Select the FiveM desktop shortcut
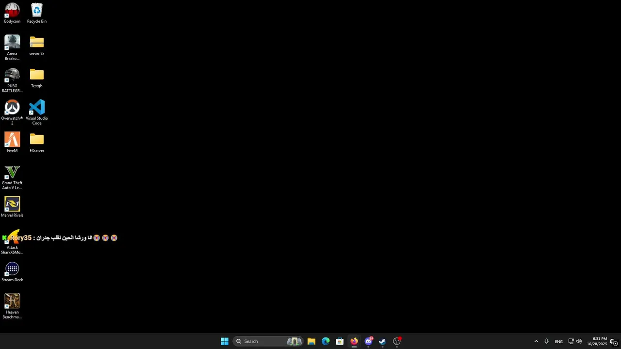The image size is (621, 349). pyautogui.click(x=12, y=143)
